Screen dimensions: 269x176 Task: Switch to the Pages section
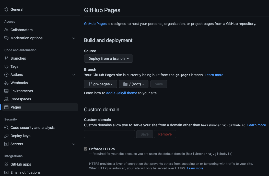[x=15, y=107]
